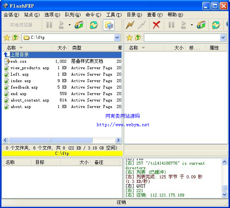Open the 命令(C) menu

tap(93, 15)
